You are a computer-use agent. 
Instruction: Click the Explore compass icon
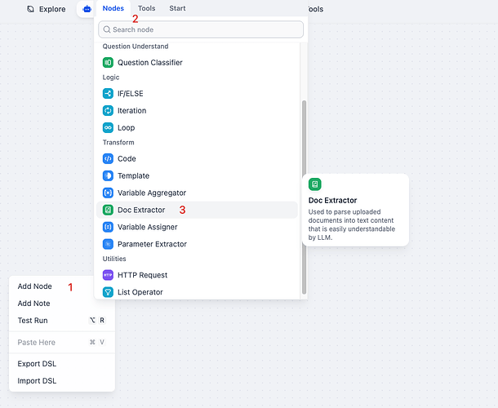point(30,9)
